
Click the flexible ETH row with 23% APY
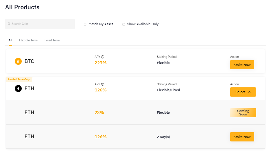click(x=136, y=113)
